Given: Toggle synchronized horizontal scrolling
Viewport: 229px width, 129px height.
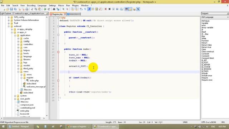Looking at the screenshot, I should 76,9.
